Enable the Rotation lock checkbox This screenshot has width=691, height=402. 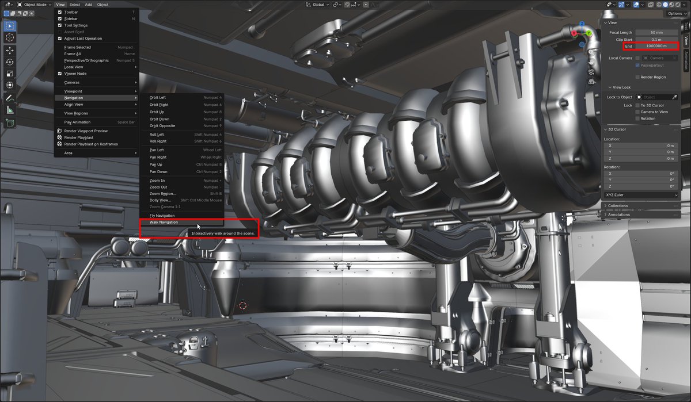[x=637, y=118]
